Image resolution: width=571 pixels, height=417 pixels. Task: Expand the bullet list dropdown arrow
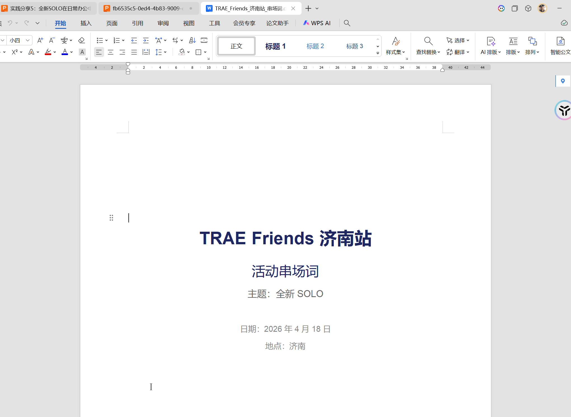106,40
